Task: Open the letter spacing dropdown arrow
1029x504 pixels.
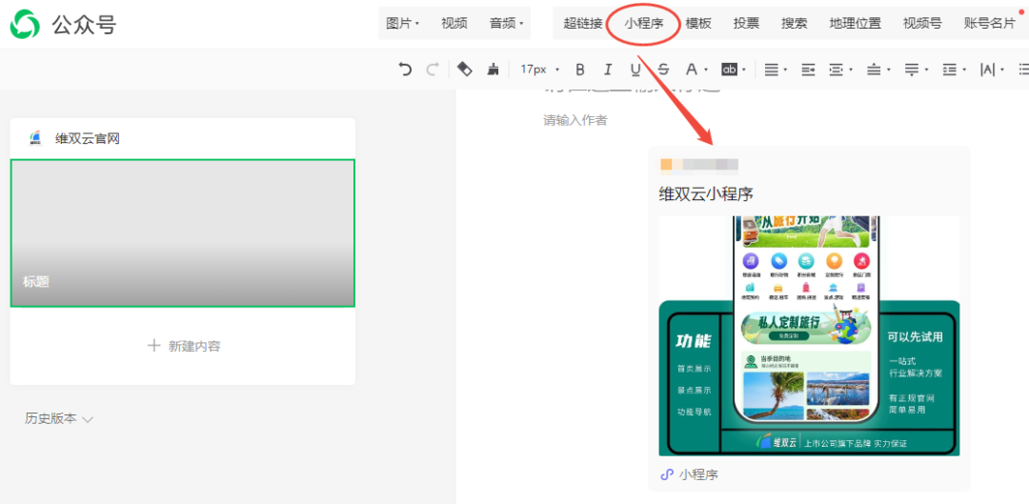Action: tap(1002, 70)
